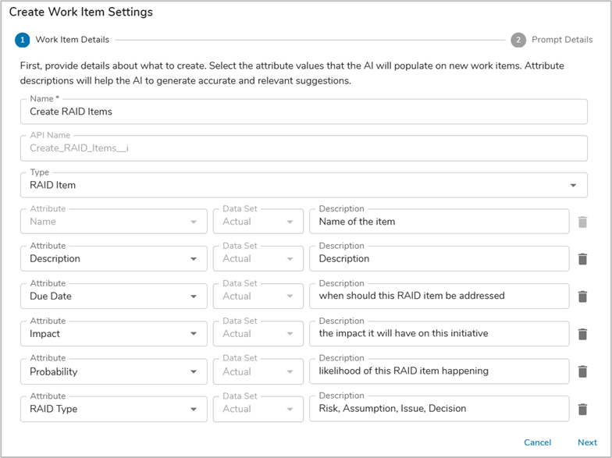Delete the Due Date attribute row
This screenshot has width=612, height=458.
(x=582, y=296)
